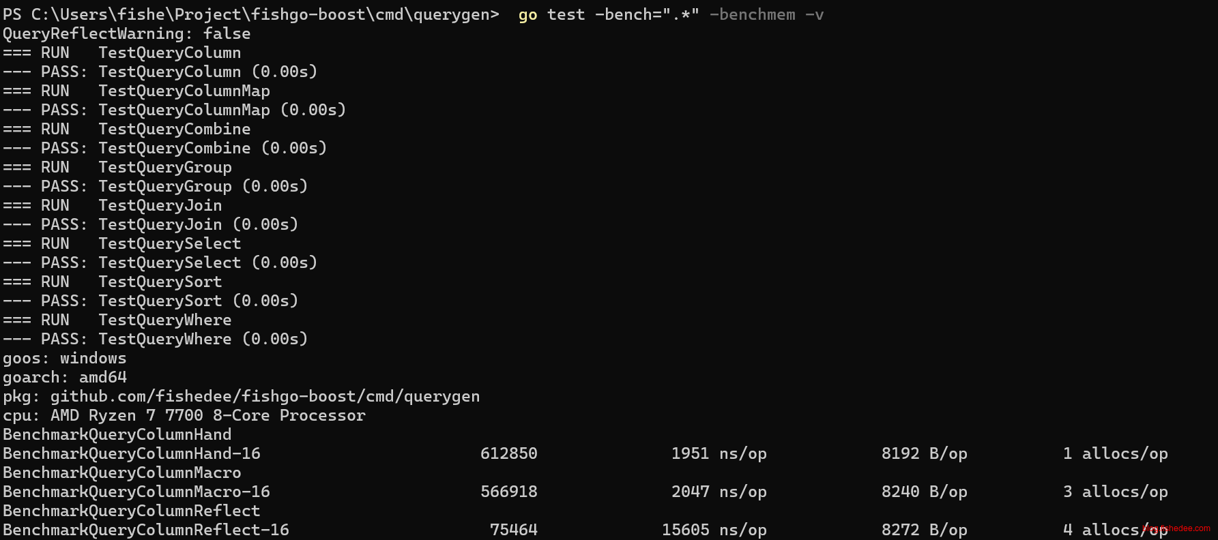Click the "2047 ns/op" benchmark timing

pyautogui.click(x=719, y=492)
